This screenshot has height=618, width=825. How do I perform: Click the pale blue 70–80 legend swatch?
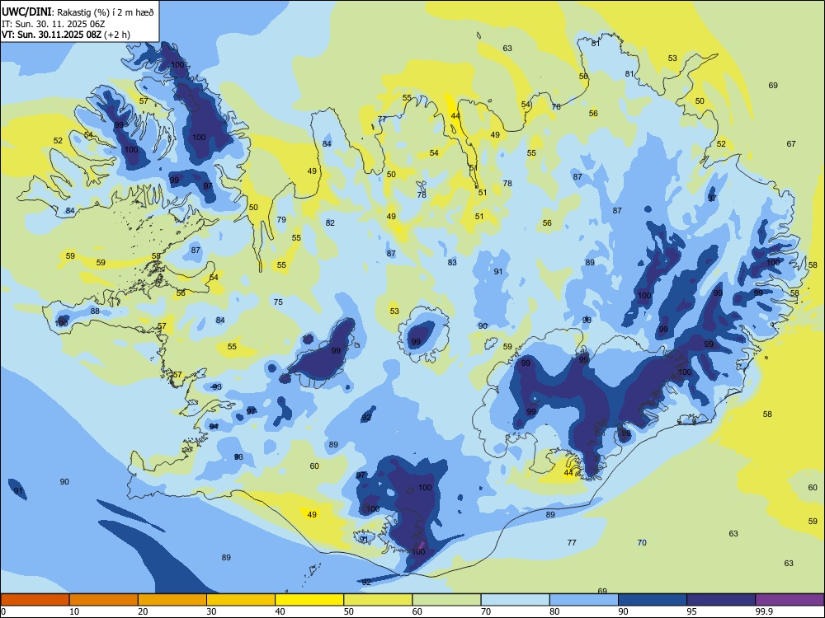[515, 600]
